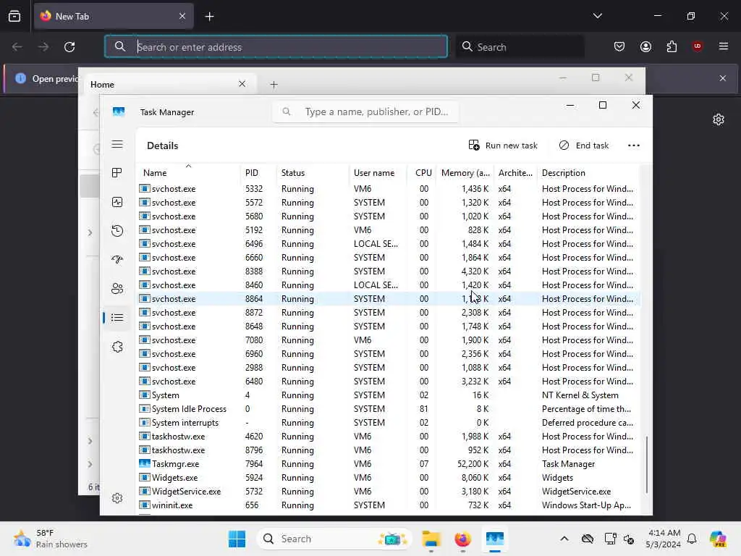This screenshot has width=741, height=556.
Task: Sort by Status column header
Action: [313, 173]
